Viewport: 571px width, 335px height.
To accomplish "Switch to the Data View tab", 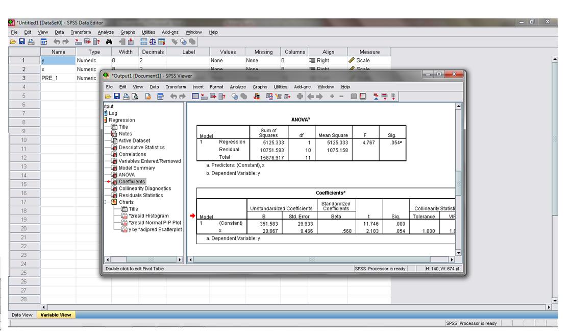I will 21,315.
